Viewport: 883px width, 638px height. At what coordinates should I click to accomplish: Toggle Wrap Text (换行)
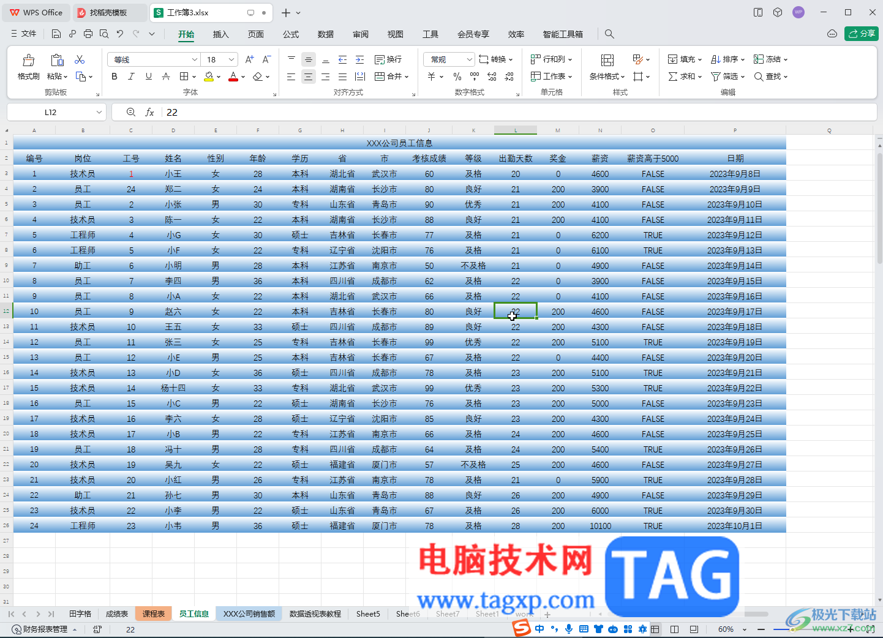click(x=388, y=59)
